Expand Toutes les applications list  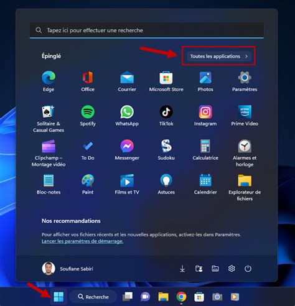pyautogui.click(x=219, y=56)
